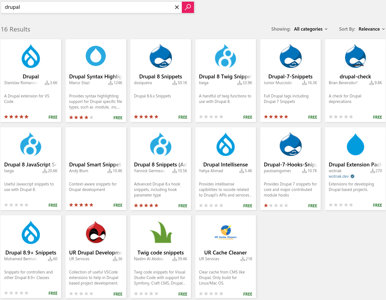Expand the Sort By Relevance dropdown

coord(371,29)
